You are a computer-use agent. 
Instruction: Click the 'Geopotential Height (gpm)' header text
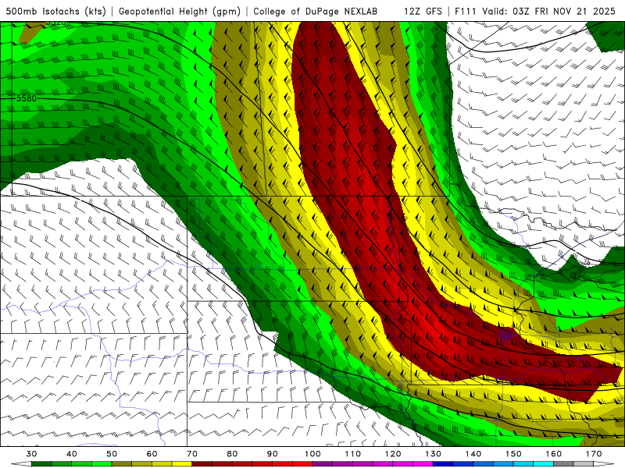coord(180,11)
